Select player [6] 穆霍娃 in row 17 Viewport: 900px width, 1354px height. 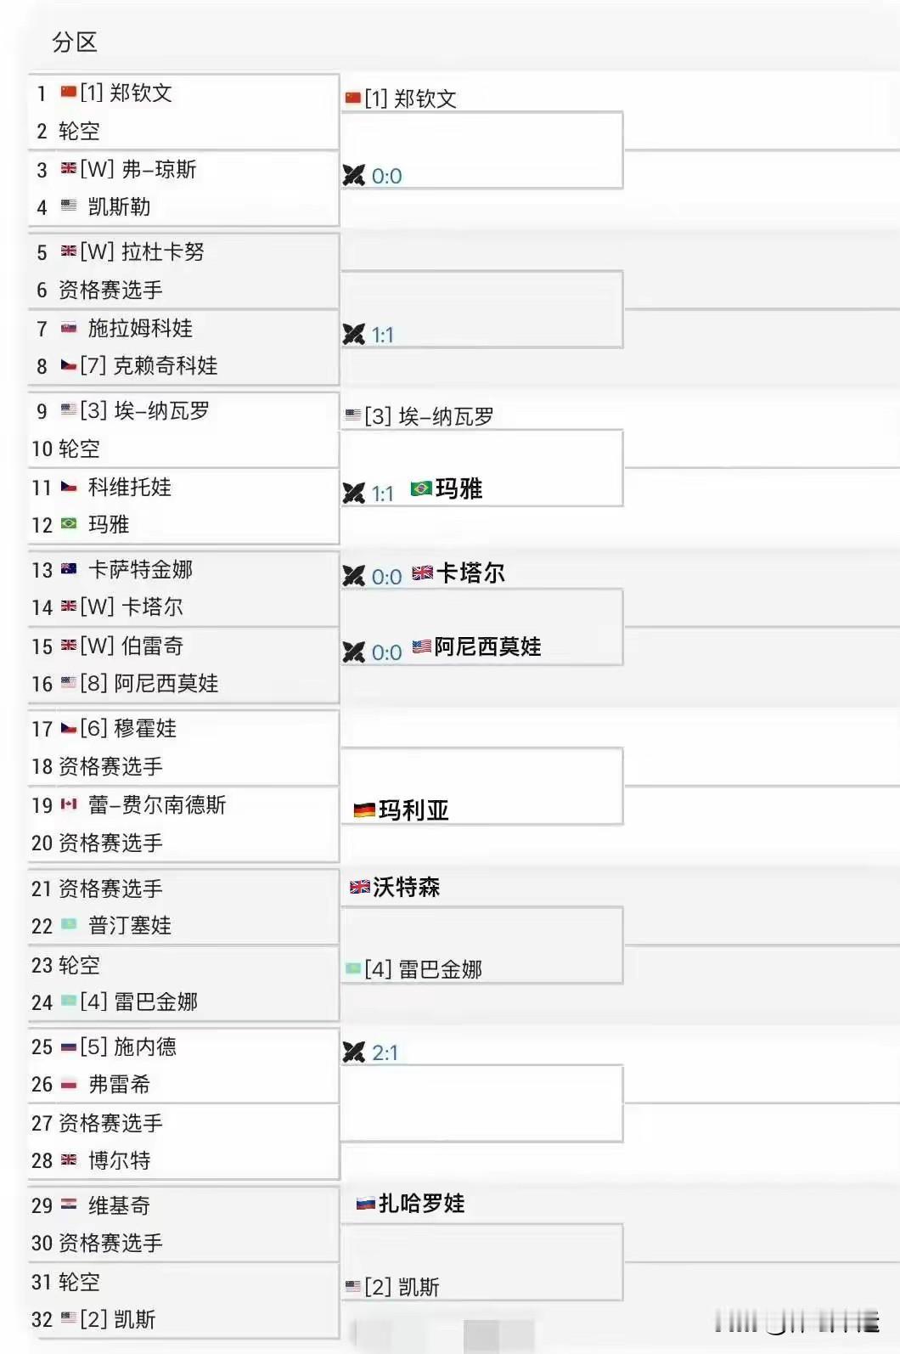[x=128, y=729]
